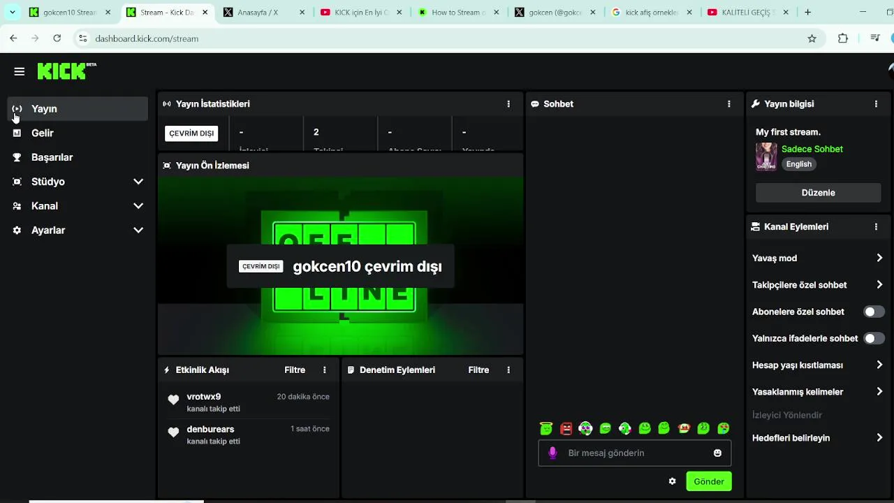Screen dimensions: 894x503
Task: Click heart icon beside vrotwx9
Action: point(174,400)
